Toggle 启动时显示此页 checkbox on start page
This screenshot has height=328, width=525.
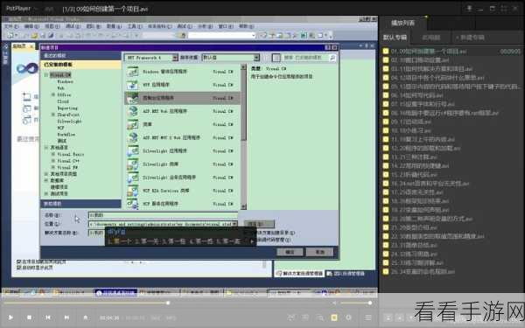(18, 268)
